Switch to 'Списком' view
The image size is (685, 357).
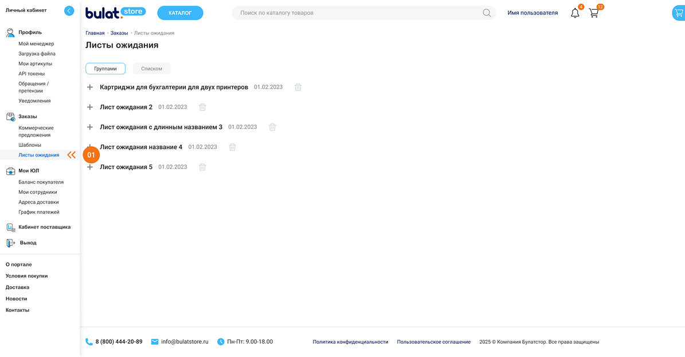tap(152, 69)
